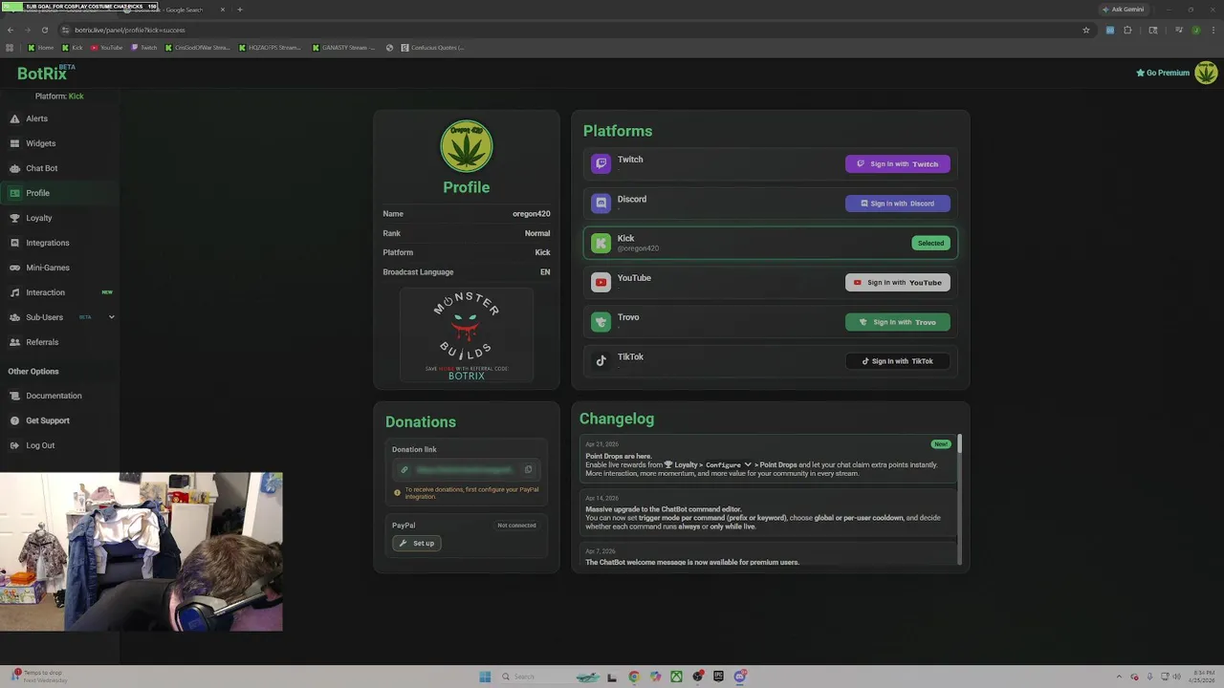Click Get Support link
1224x688 pixels.
tap(48, 420)
